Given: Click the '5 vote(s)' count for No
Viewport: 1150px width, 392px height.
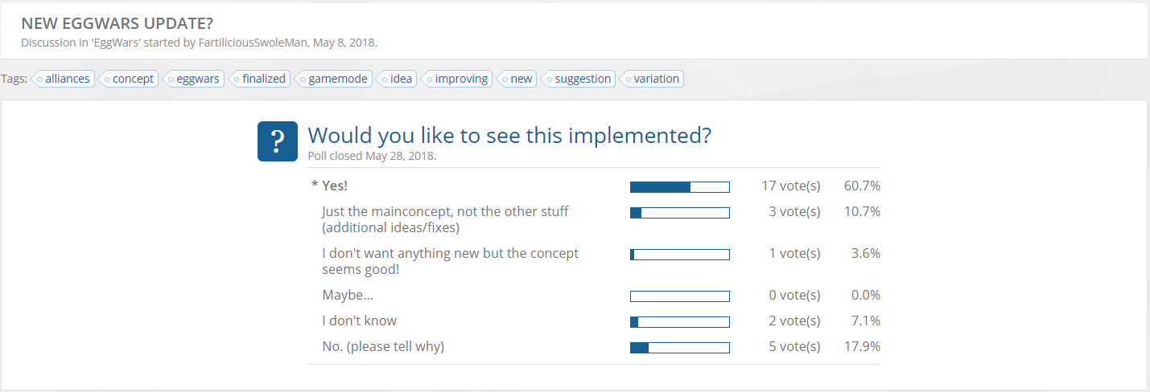Looking at the screenshot, I should [794, 347].
